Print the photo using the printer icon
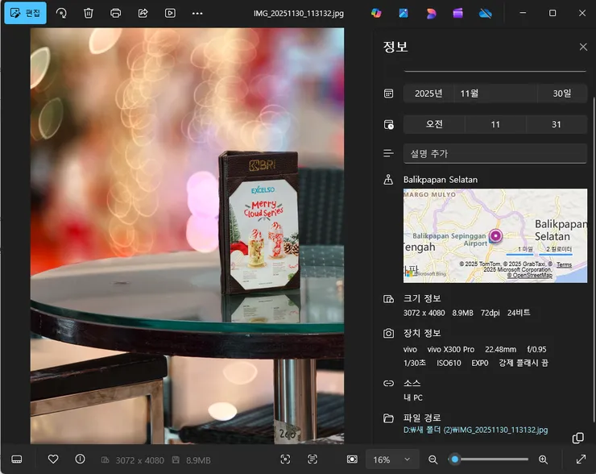 115,14
